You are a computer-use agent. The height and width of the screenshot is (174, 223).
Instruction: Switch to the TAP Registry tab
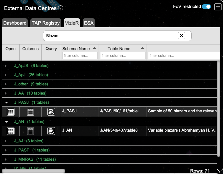46,23
